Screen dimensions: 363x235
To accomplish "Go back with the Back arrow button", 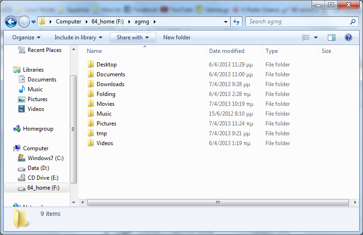I will pyautogui.click(x=11, y=22).
